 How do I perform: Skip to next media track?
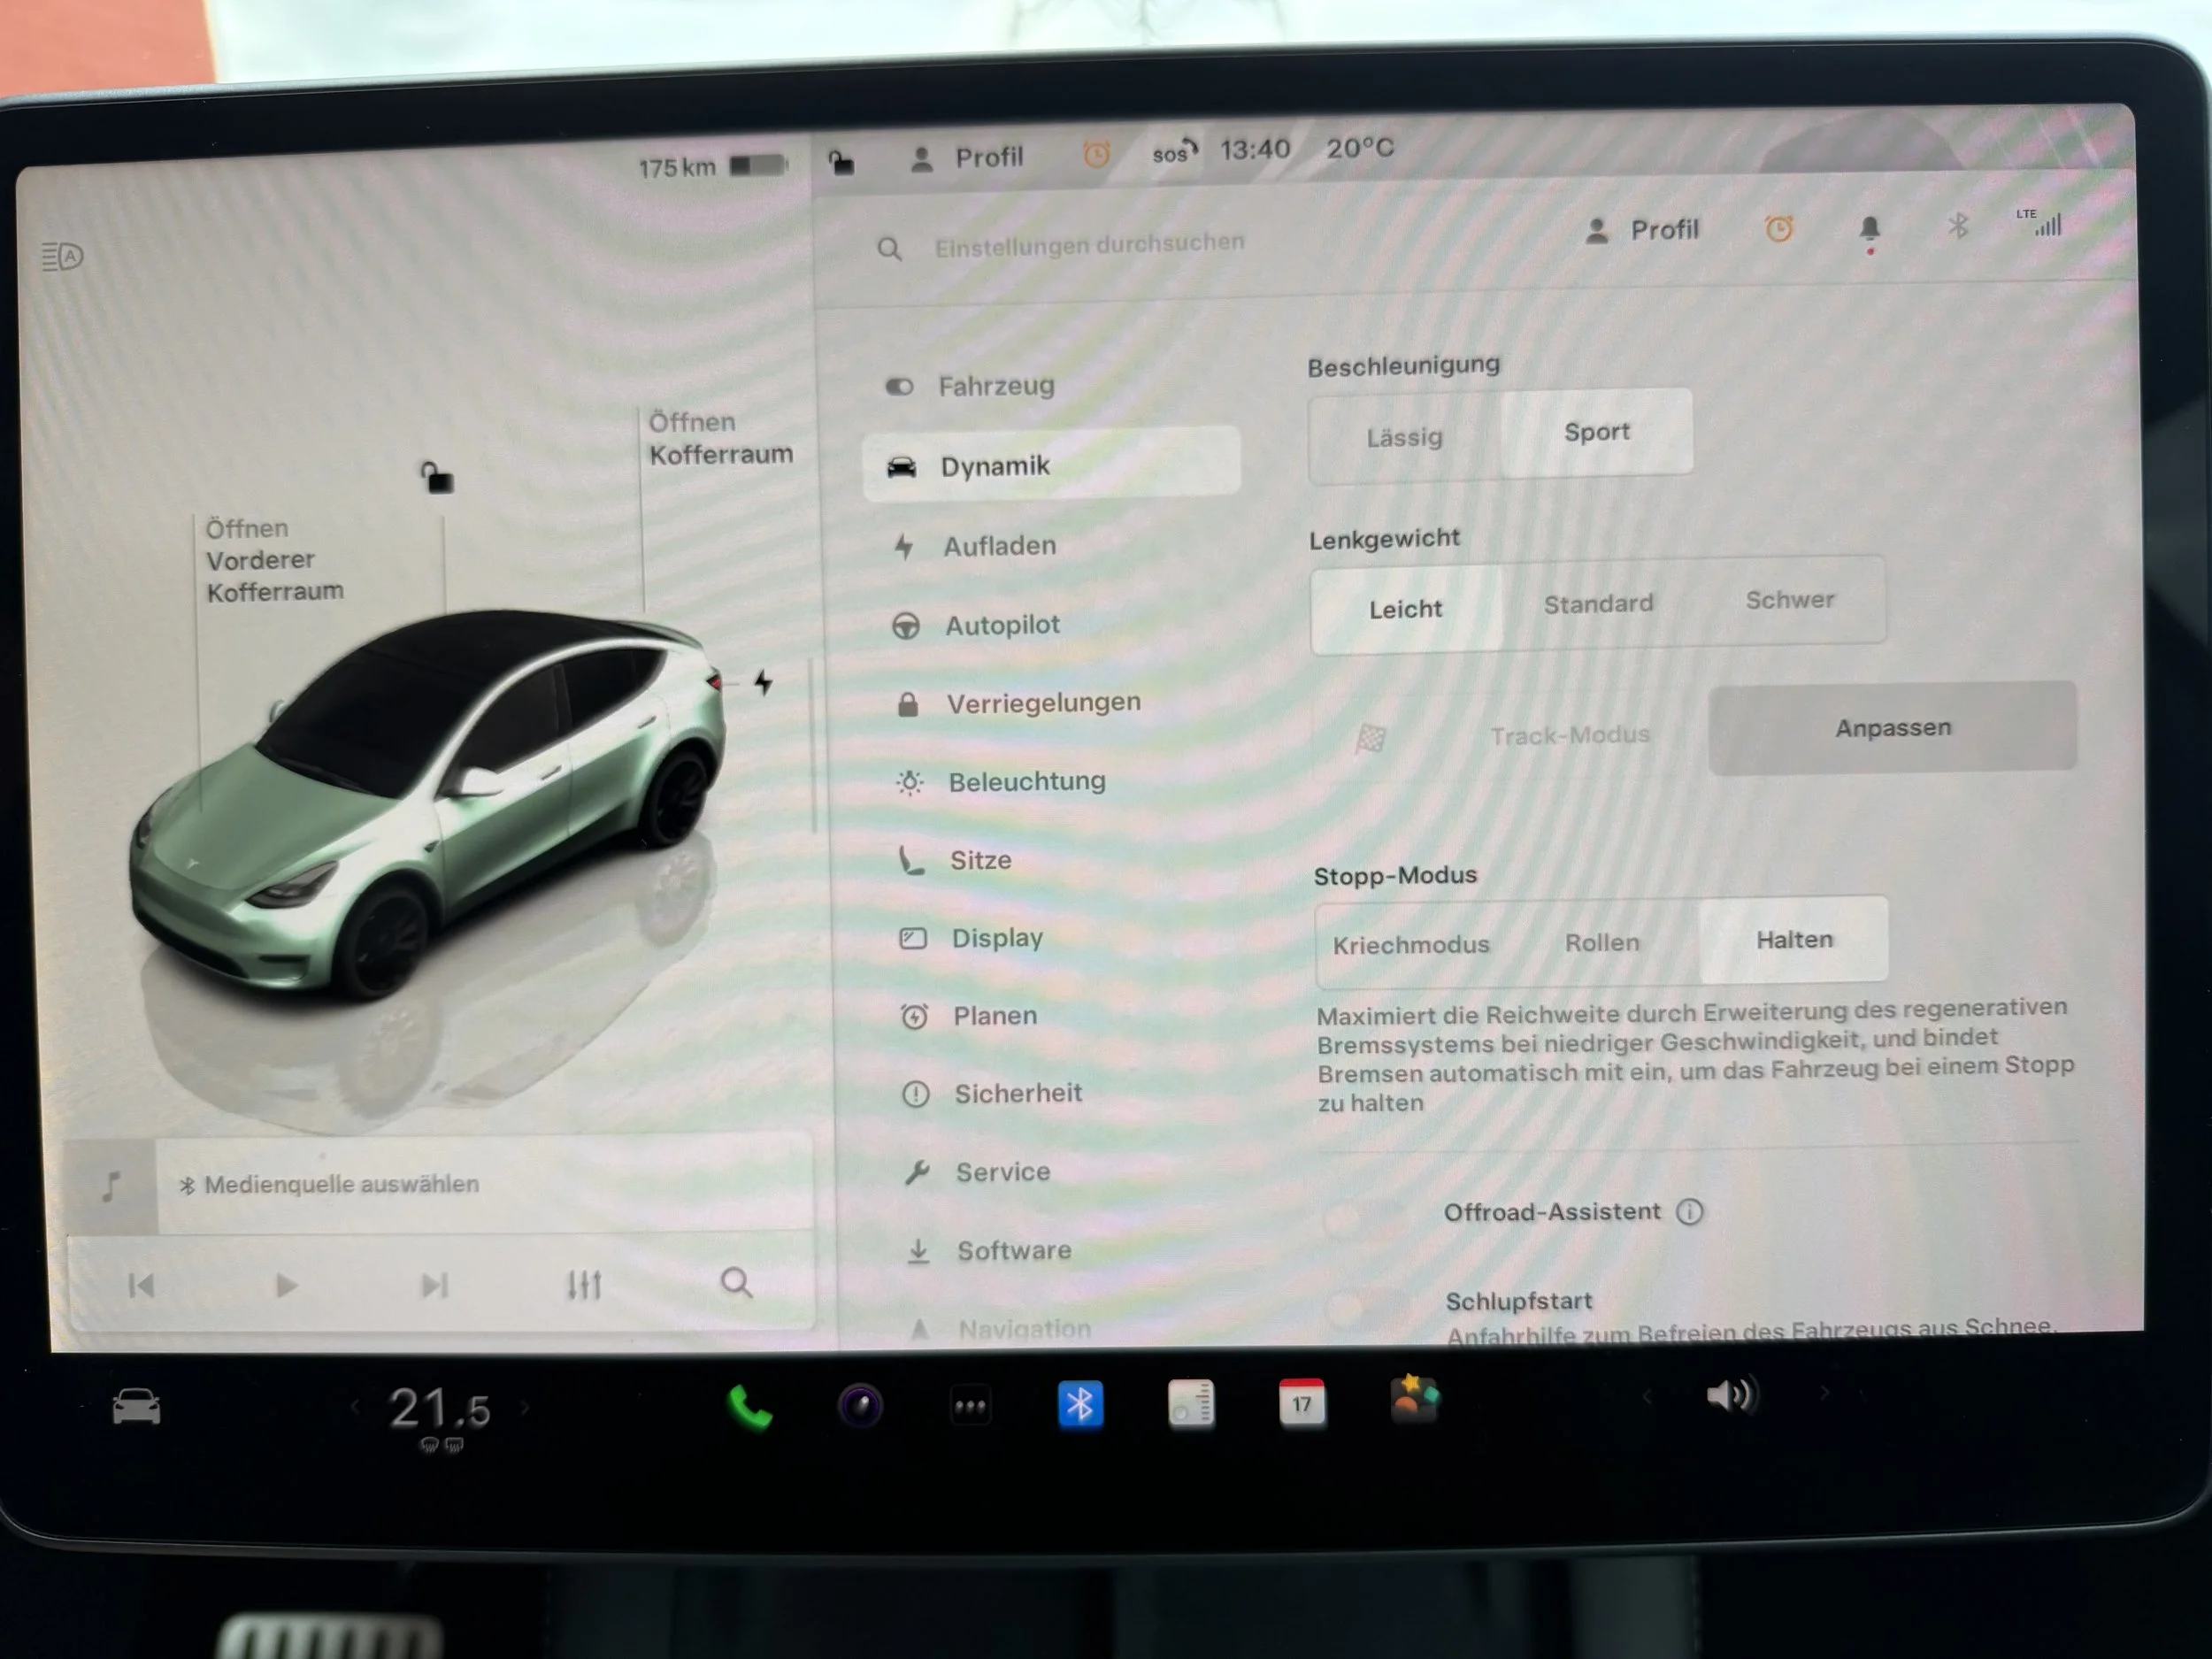[x=434, y=1285]
